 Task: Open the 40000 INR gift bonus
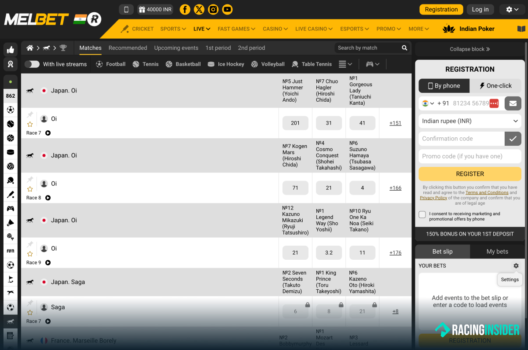(155, 9)
